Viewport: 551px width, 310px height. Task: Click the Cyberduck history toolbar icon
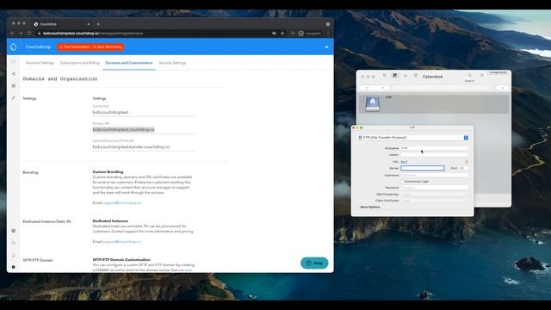[406, 76]
